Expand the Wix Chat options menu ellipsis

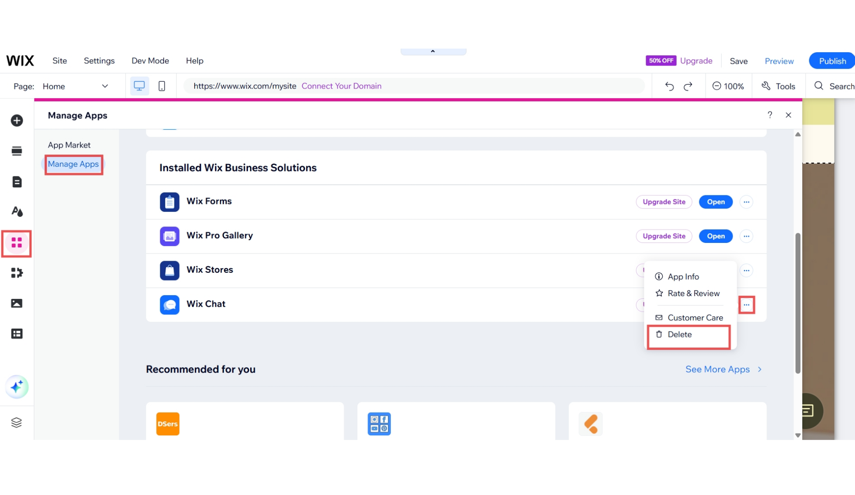point(747,305)
